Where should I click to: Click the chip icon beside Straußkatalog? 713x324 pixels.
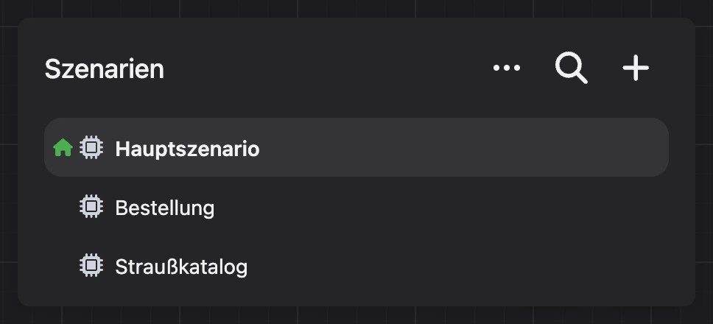tap(91, 265)
